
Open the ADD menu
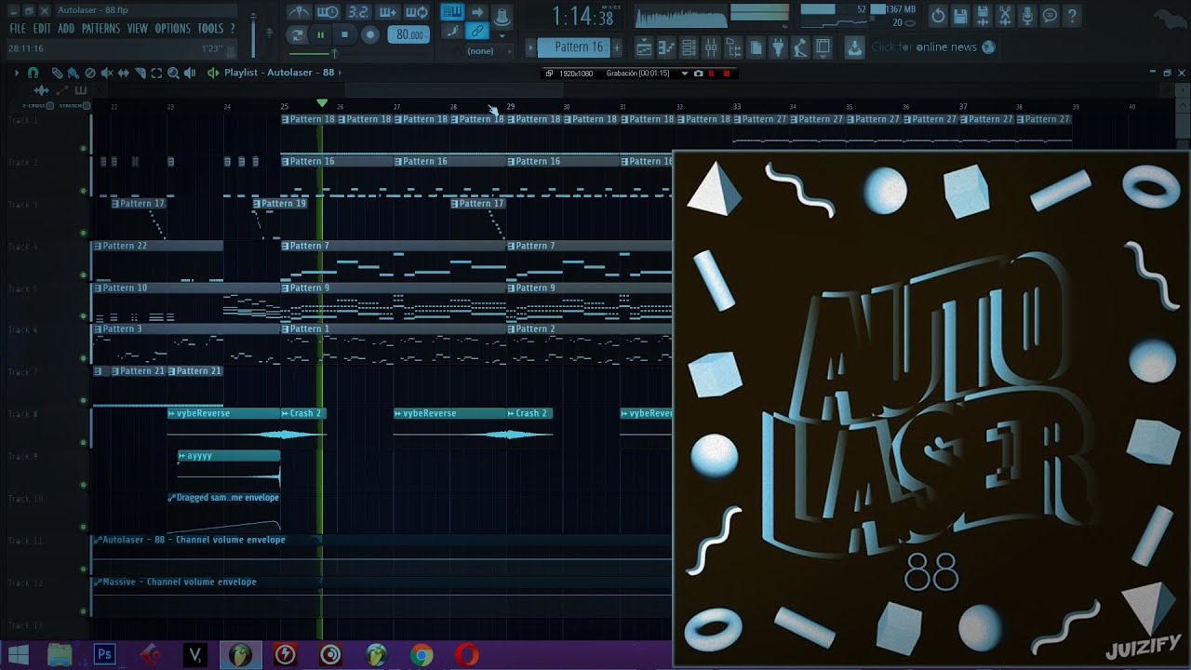pos(66,29)
